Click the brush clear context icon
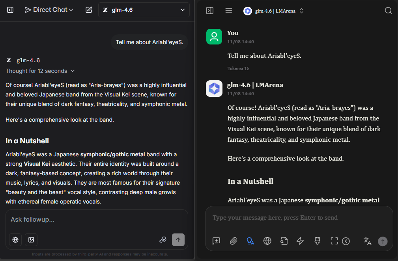 pyautogui.click(x=317, y=241)
